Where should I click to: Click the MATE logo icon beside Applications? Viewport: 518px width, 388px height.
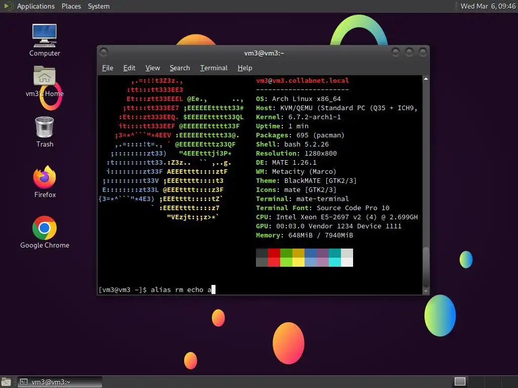click(8, 6)
